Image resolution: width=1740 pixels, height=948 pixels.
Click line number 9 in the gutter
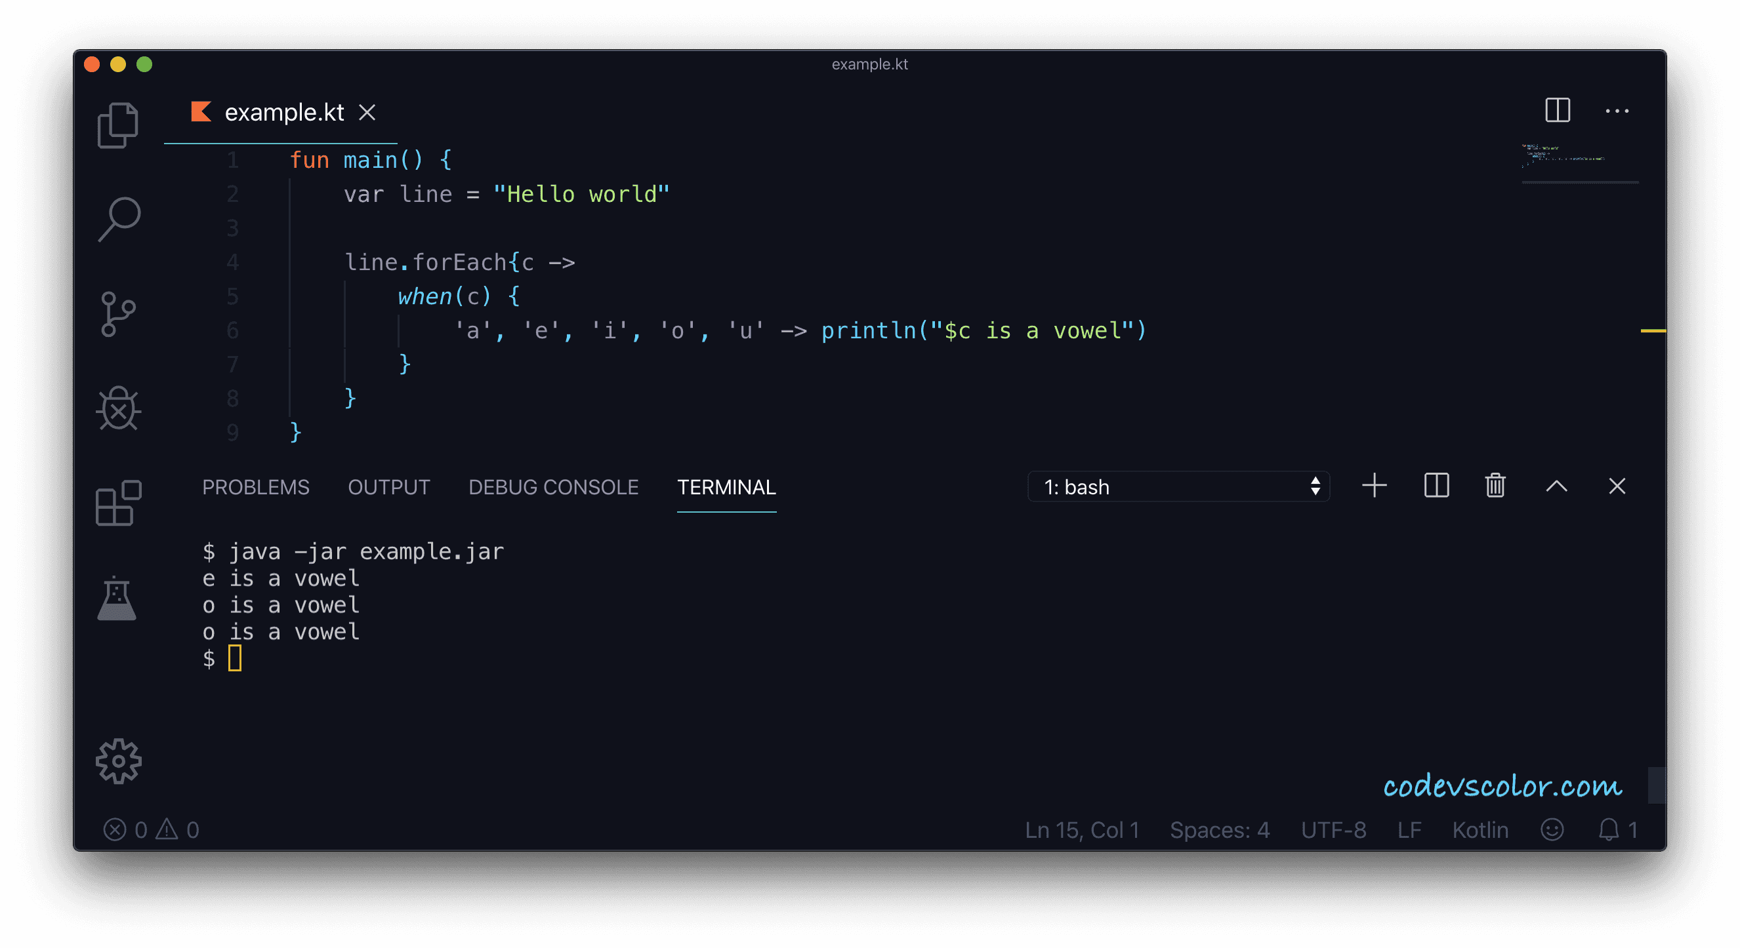point(233,433)
